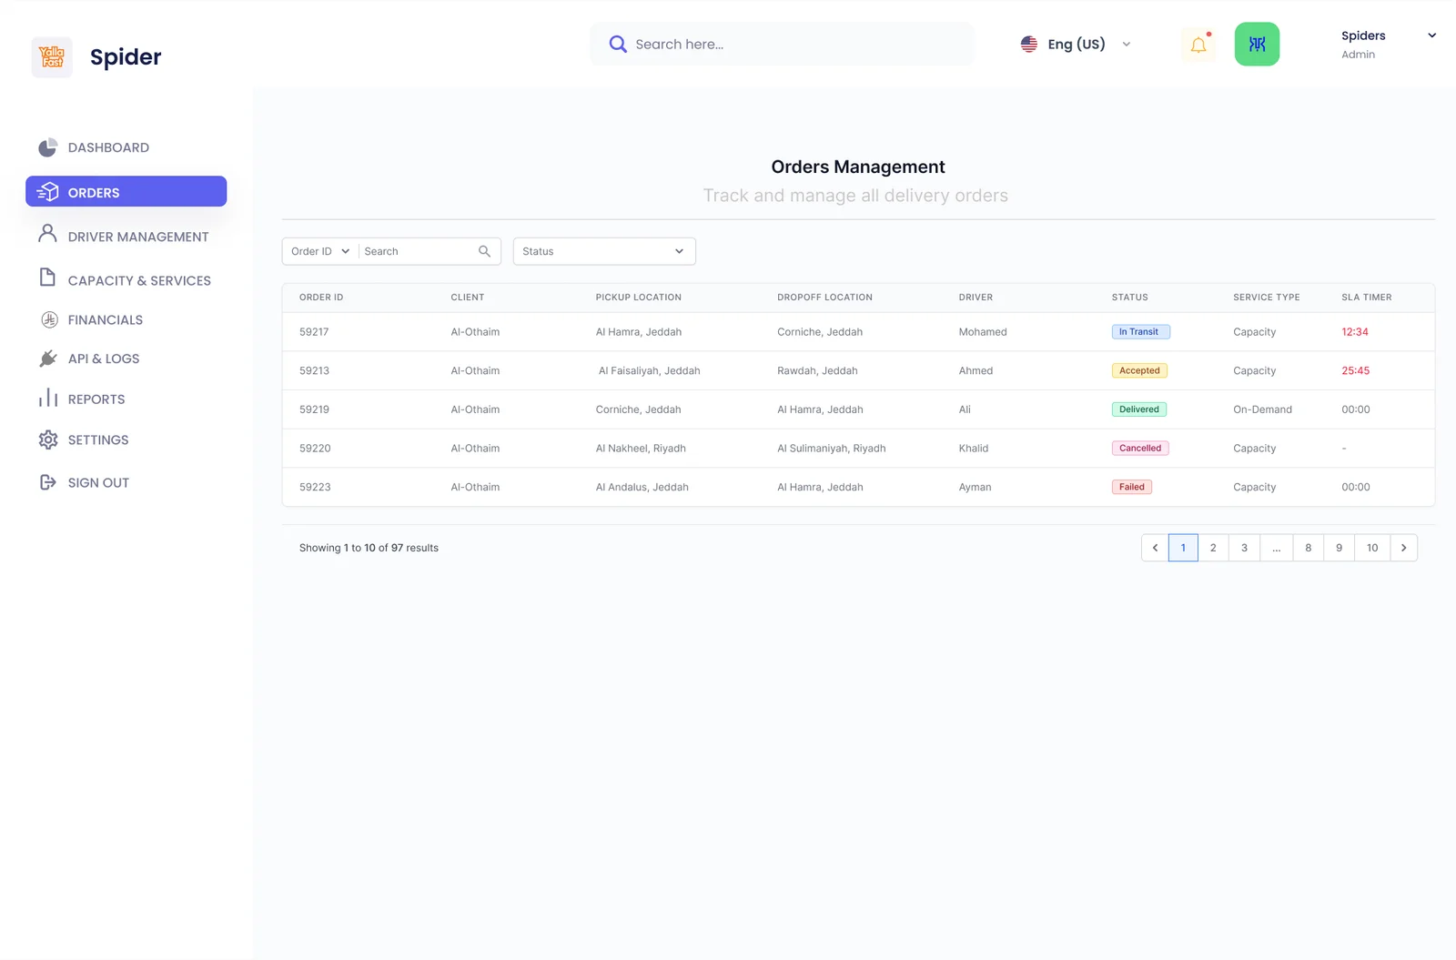Click the SERVICE TYPE column header
The image size is (1456, 960).
click(1266, 298)
